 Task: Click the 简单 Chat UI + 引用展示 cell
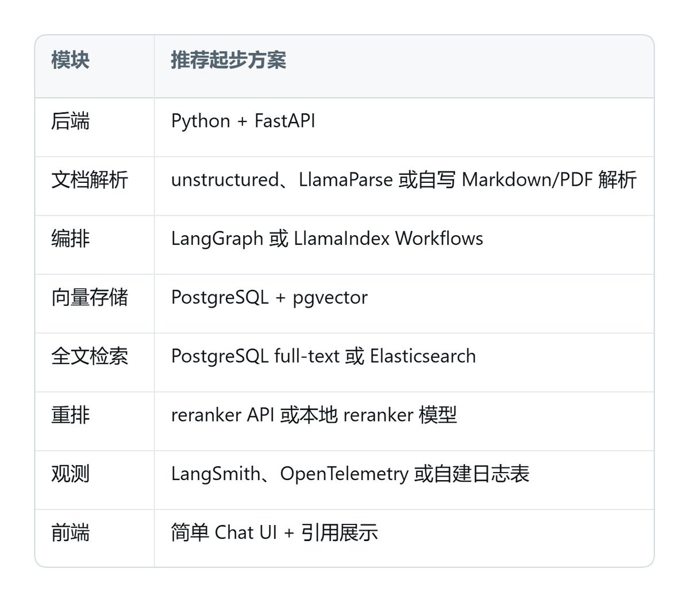tap(274, 532)
